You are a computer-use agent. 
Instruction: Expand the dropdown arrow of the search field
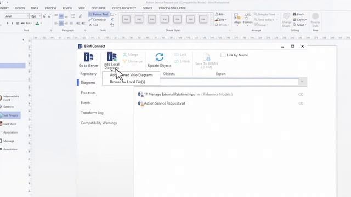[x=302, y=82]
